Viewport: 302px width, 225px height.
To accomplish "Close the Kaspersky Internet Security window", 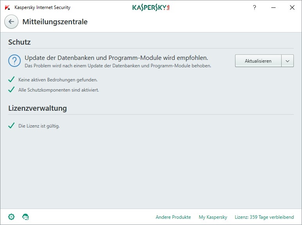I will 292,7.
